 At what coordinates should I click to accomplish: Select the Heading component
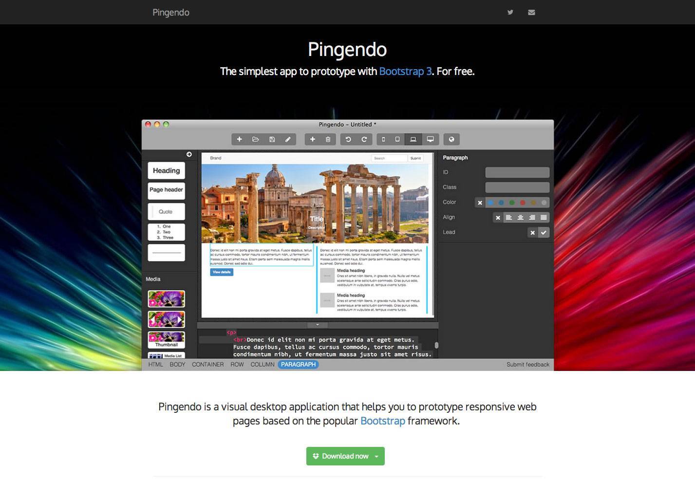tap(167, 170)
